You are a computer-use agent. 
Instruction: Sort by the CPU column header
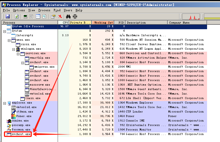[x=64, y=22]
